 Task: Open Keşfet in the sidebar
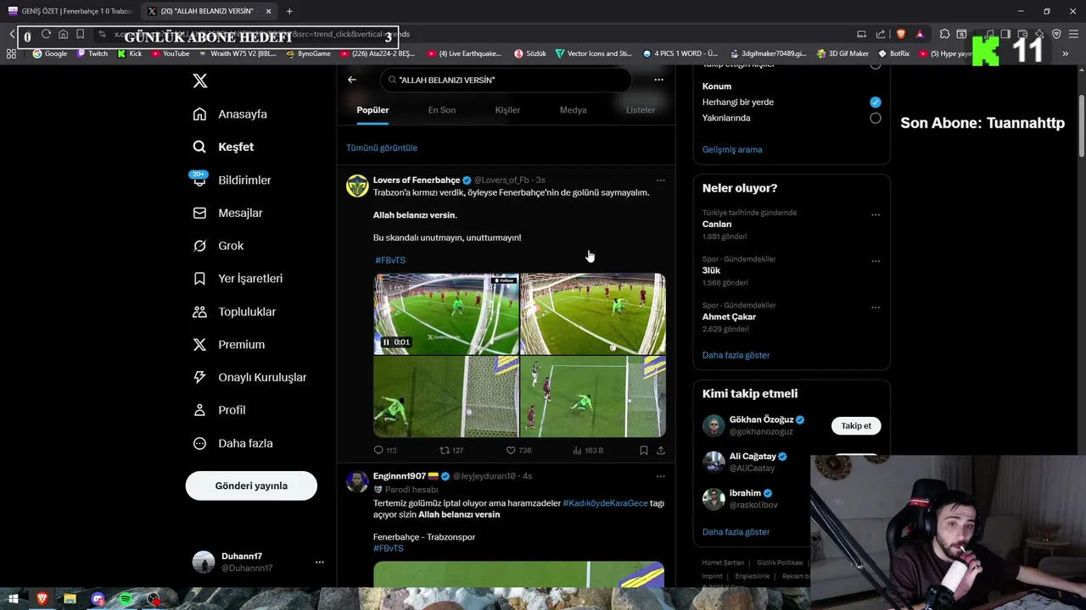point(223,147)
